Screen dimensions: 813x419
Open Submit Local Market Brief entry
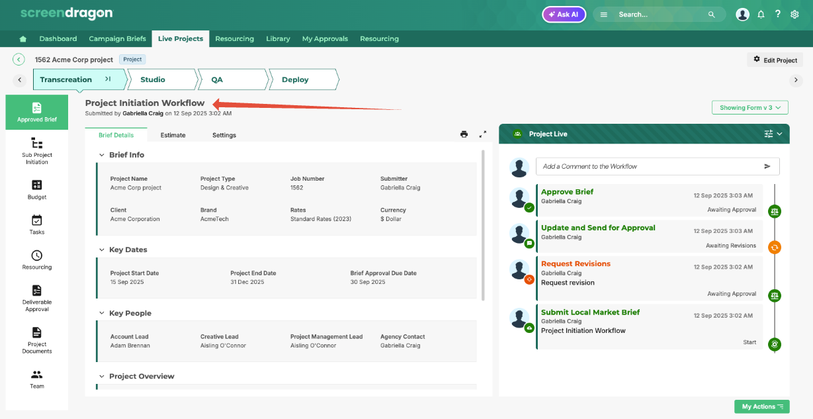tap(649, 327)
